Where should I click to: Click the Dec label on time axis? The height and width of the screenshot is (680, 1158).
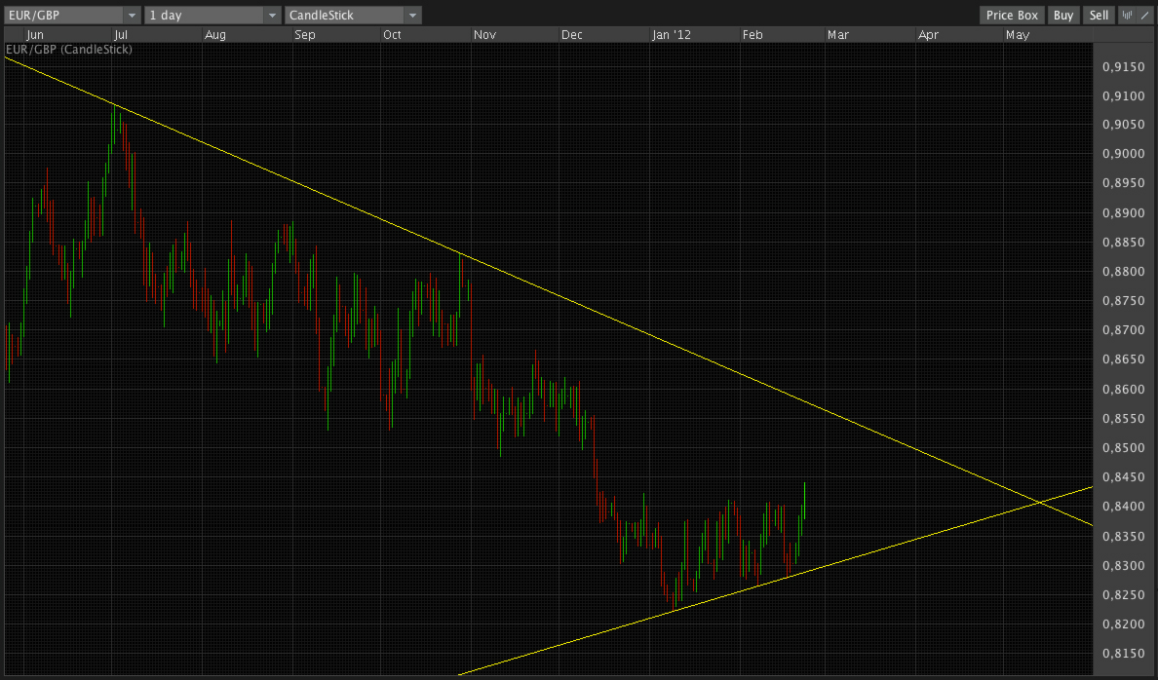click(571, 35)
